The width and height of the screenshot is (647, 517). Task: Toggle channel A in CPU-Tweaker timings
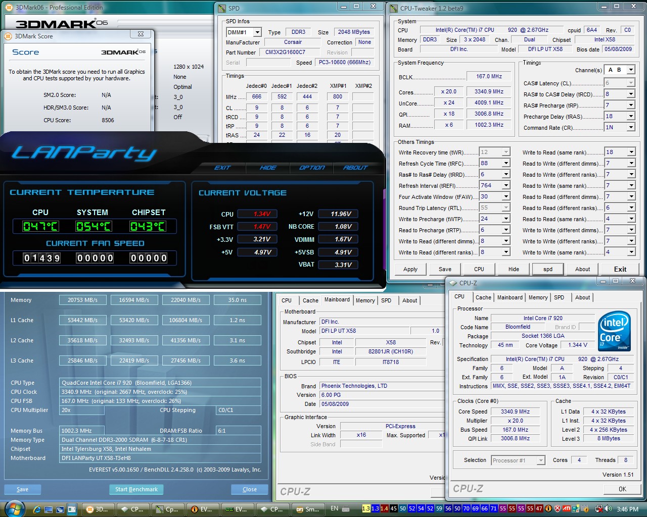(611, 70)
